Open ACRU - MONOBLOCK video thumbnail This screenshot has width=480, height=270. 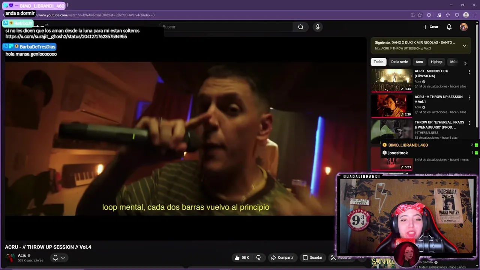point(391,80)
